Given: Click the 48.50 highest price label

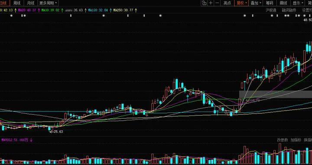Looking at the screenshot, I should 308,20.
